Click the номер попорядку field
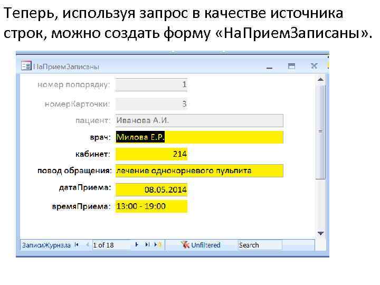Viewport: 380px width, 285px height. tap(151, 84)
